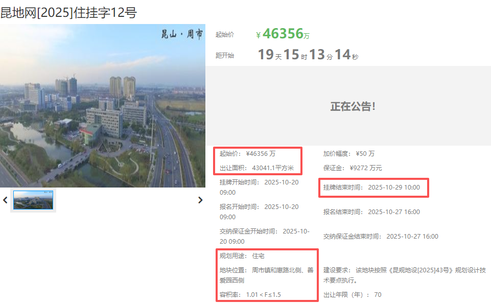
Task: Click the 挂牌结束时间 2025-10-29 entry
Action: coord(371,188)
